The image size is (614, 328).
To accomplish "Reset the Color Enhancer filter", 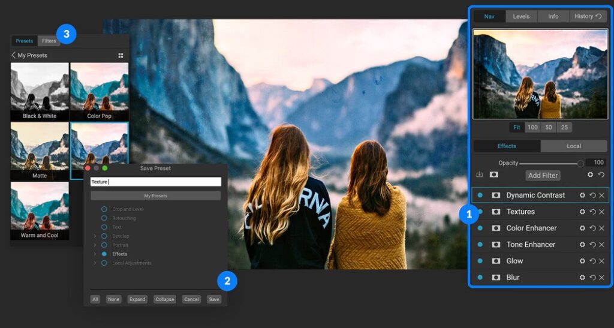I will click(592, 228).
